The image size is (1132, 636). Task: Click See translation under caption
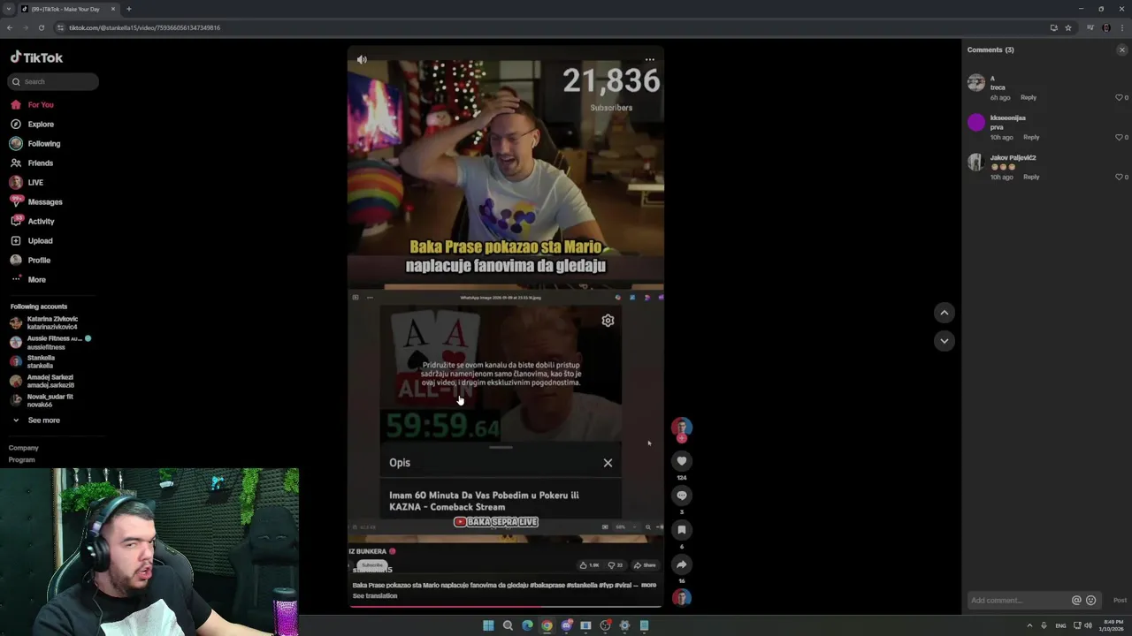point(375,595)
